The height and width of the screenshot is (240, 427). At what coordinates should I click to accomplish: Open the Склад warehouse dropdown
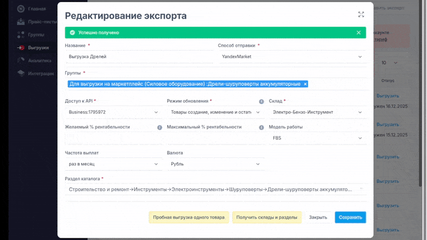317,112
